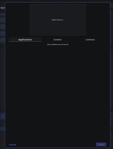
Task: Select the Applications tab
Action: tap(25, 39)
